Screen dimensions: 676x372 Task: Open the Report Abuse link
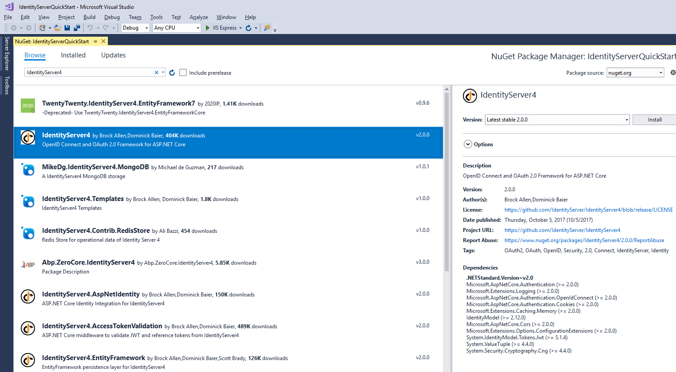(584, 240)
